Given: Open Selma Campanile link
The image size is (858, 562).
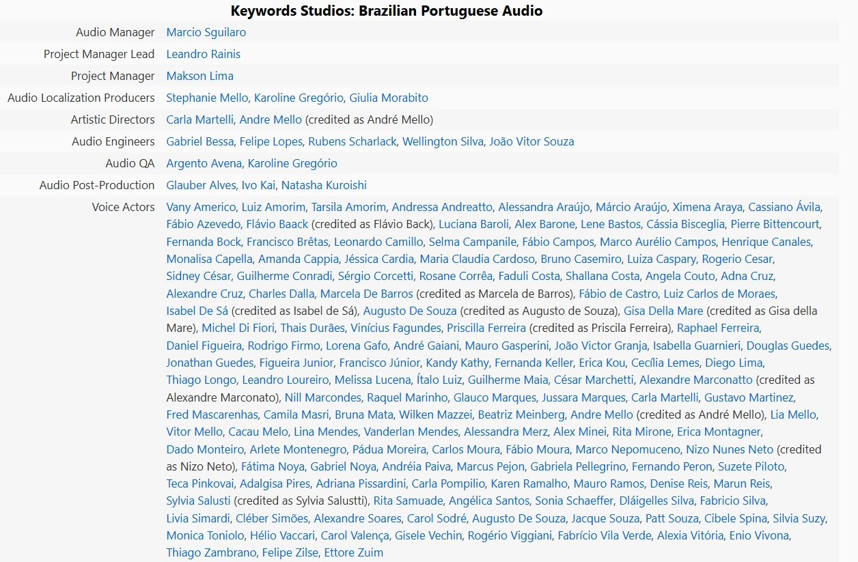Looking at the screenshot, I should [x=472, y=242].
